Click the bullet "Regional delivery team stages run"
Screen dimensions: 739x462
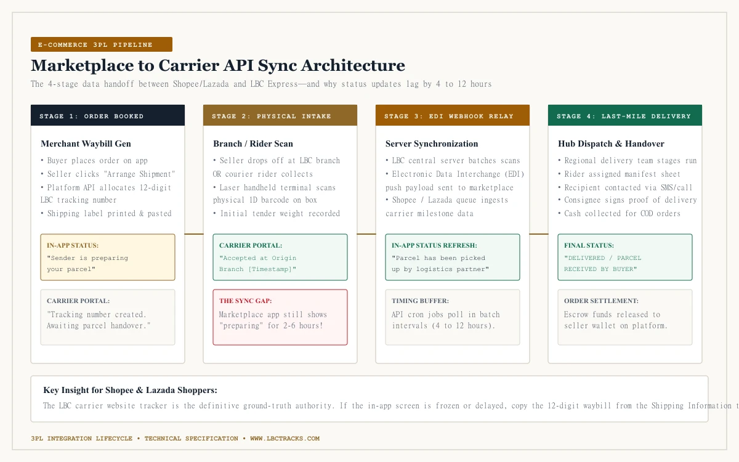click(628, 161)
